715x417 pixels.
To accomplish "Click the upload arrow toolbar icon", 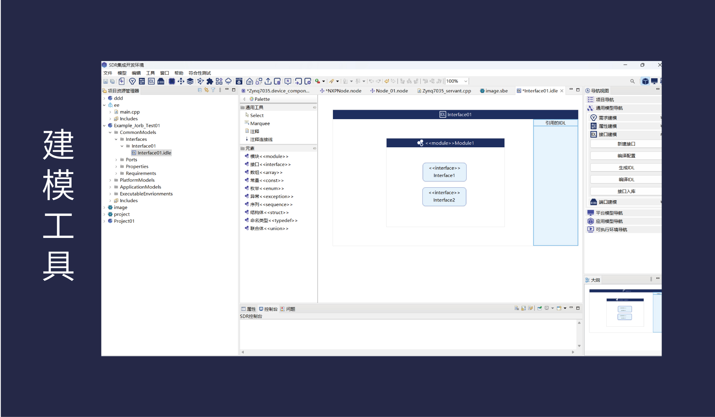I will pyautogui.click(x=268, y=81).
